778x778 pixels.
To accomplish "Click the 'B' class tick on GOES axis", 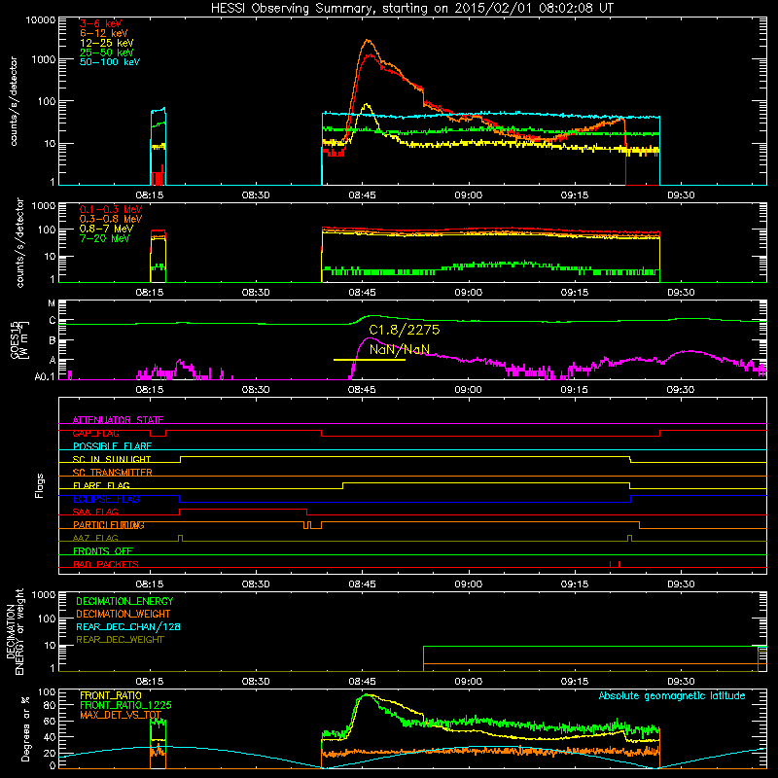I will [x=53, y=341].
